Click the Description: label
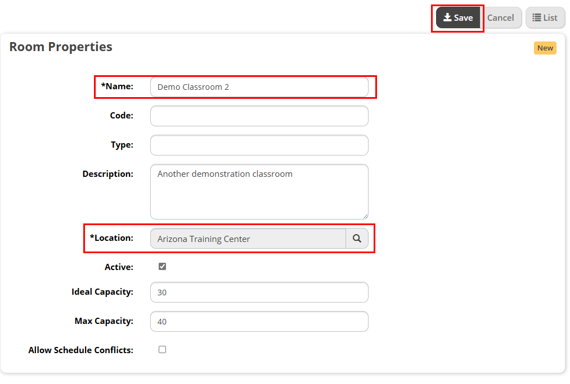The width and height of the screenshot is (570, 384). (x=108, y=174)
